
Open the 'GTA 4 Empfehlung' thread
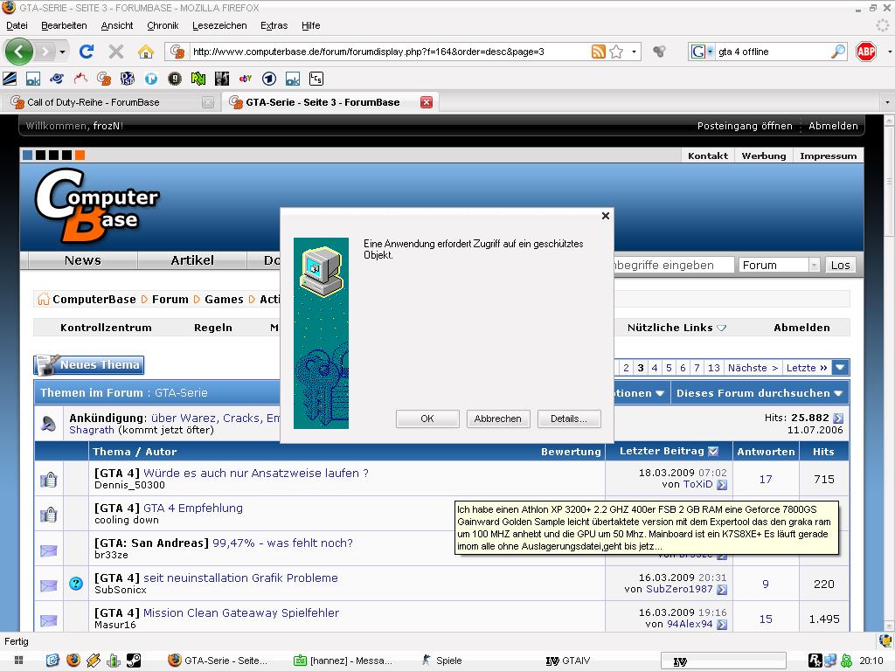[x=193, y=508]
